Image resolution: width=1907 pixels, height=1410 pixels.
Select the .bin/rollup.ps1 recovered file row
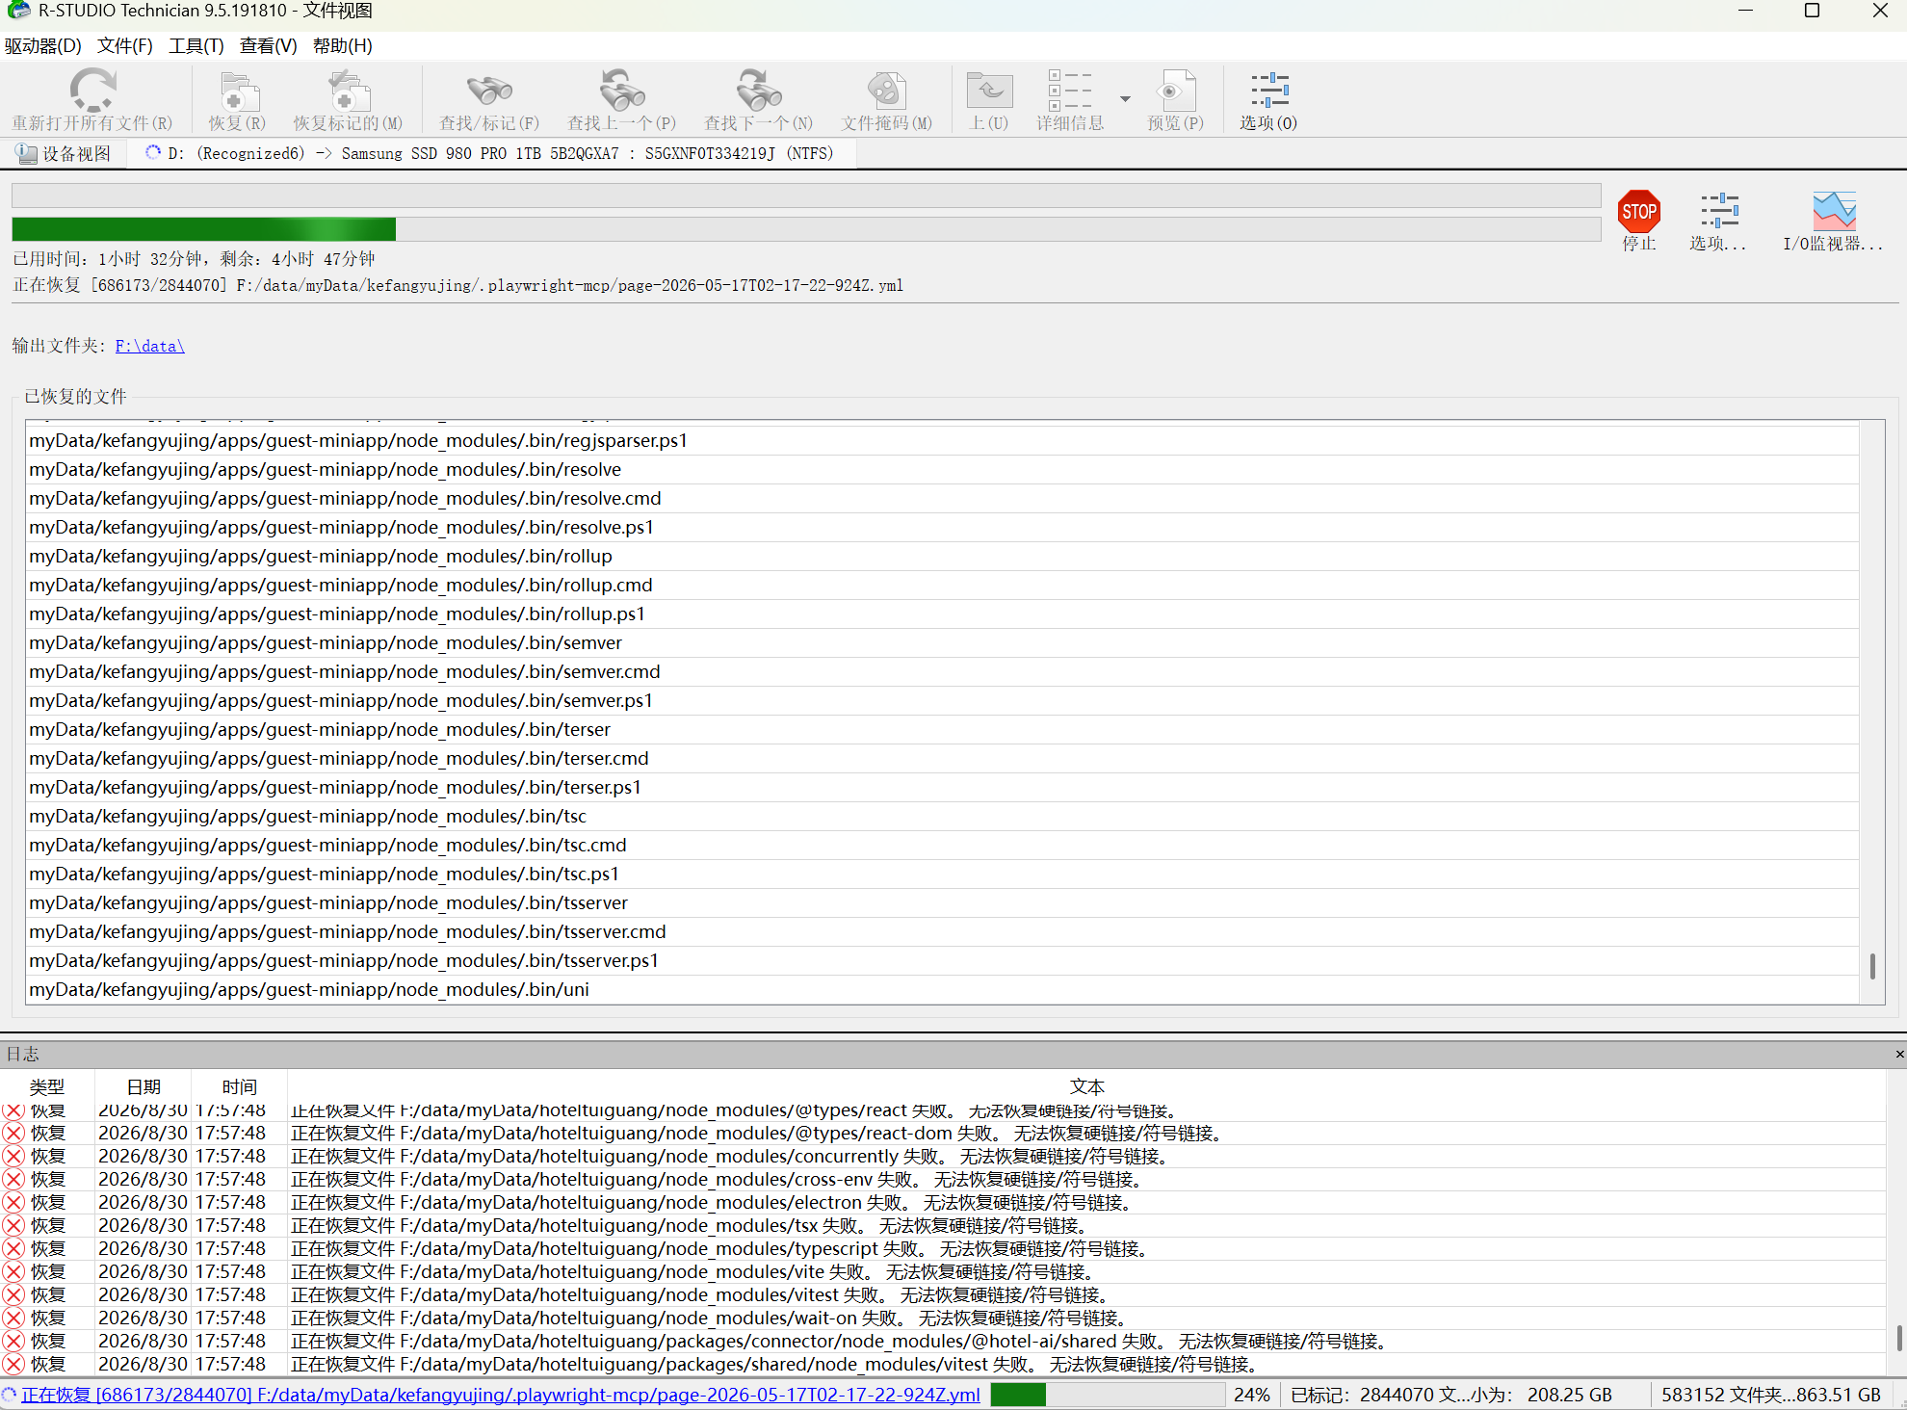tap(942, 614)
